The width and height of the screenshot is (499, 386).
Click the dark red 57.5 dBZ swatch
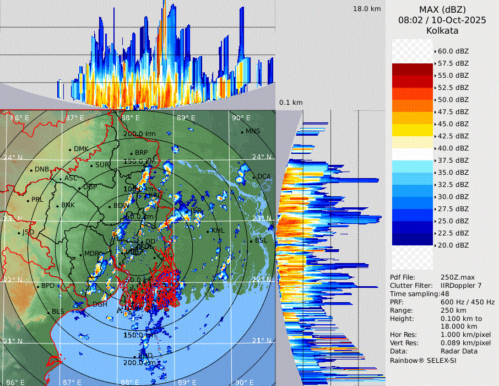coord(413,69)
